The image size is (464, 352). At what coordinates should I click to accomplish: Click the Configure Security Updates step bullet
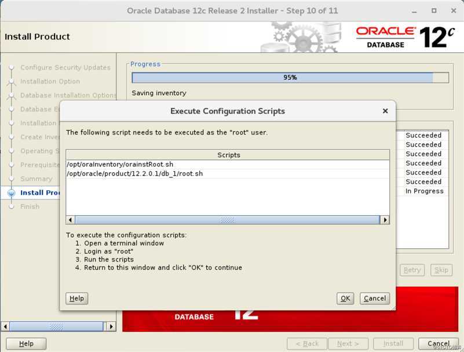coord(12,67)
